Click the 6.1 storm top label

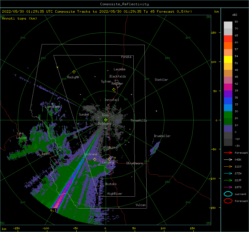[53, 210]
